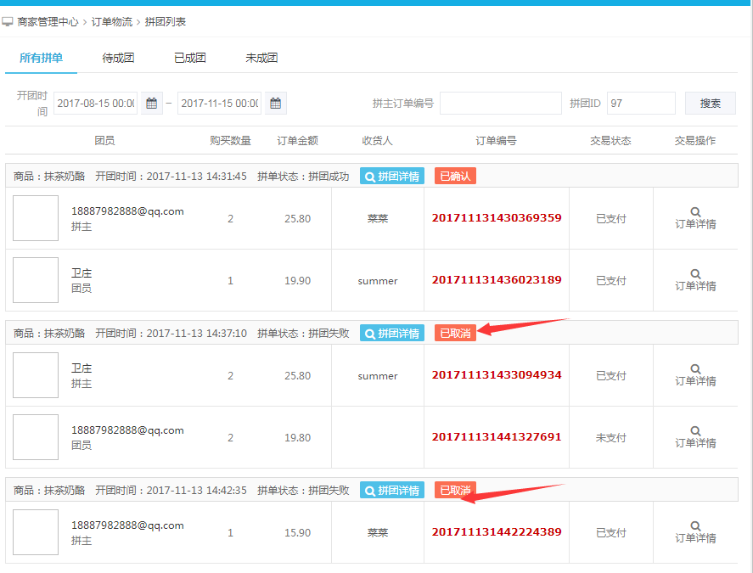Open calendar picker for end date
The width and height of the screenshot is (753, 573).
275,104
